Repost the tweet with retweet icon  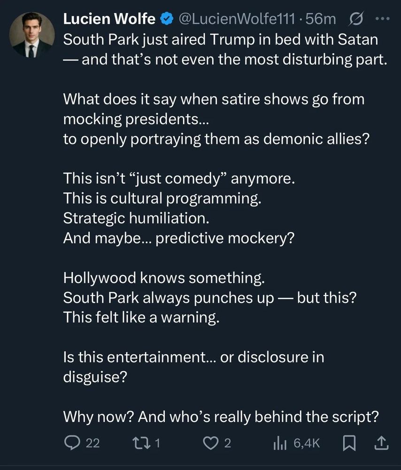142,443
